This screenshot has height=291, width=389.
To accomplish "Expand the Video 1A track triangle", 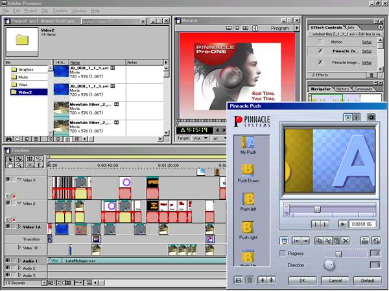I will [19, 226].
